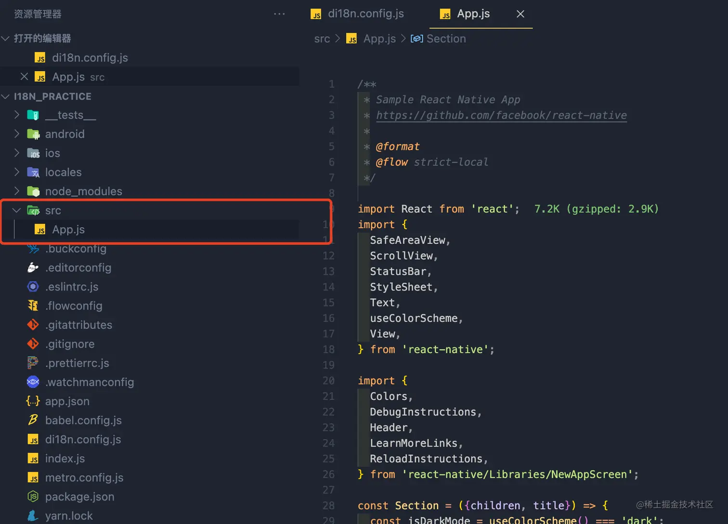Click the .buckconfig file icon
The width and height of the screenshot is (728, 524).
pos(33,249)
